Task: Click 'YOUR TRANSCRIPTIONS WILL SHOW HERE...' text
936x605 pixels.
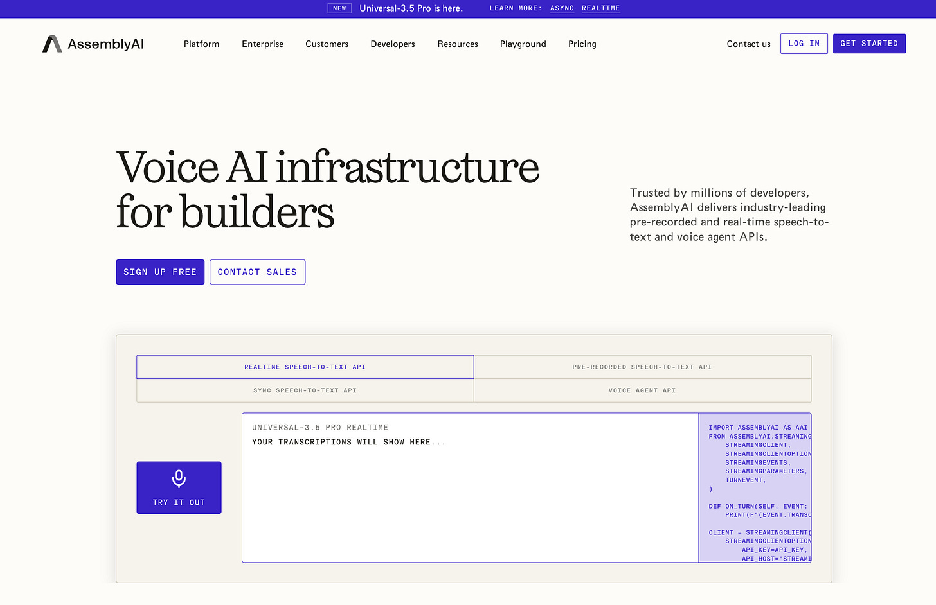Action: [348, 442]
